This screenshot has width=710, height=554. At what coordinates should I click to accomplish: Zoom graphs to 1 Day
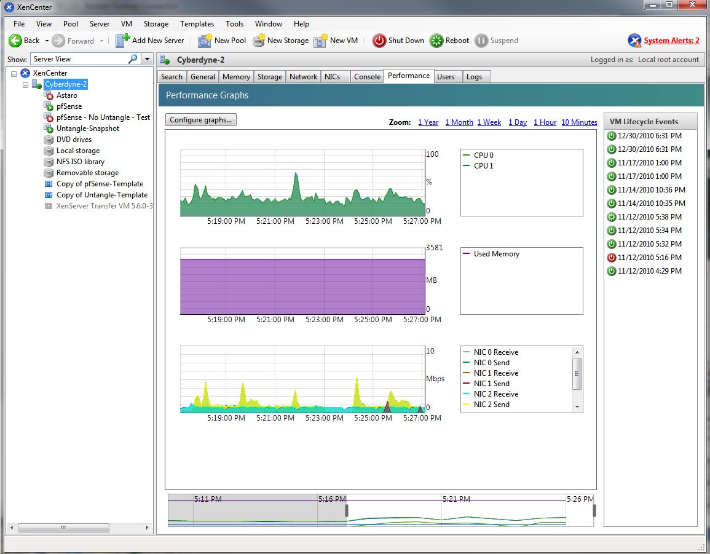[518, 122]
